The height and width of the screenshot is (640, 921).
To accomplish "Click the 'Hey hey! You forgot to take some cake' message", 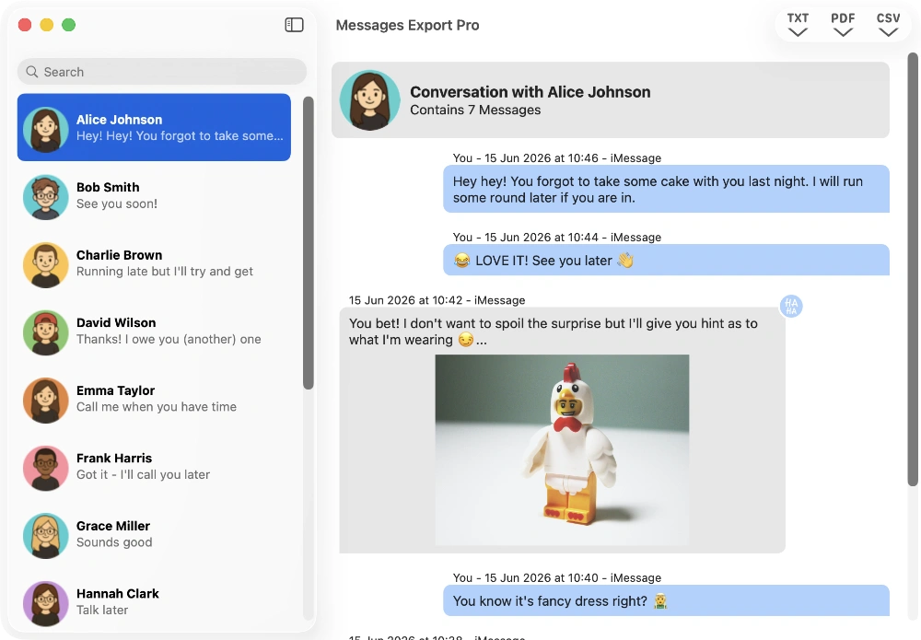I will point(666,189).
